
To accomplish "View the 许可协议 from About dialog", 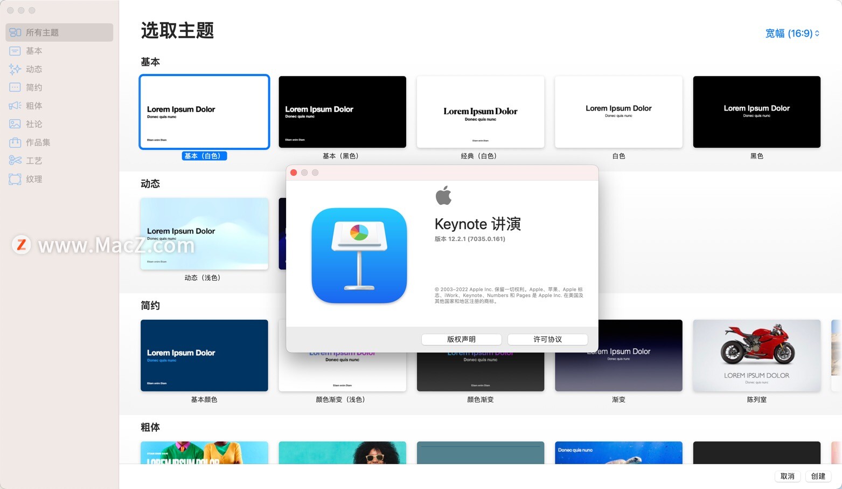I will click(547, 339).
